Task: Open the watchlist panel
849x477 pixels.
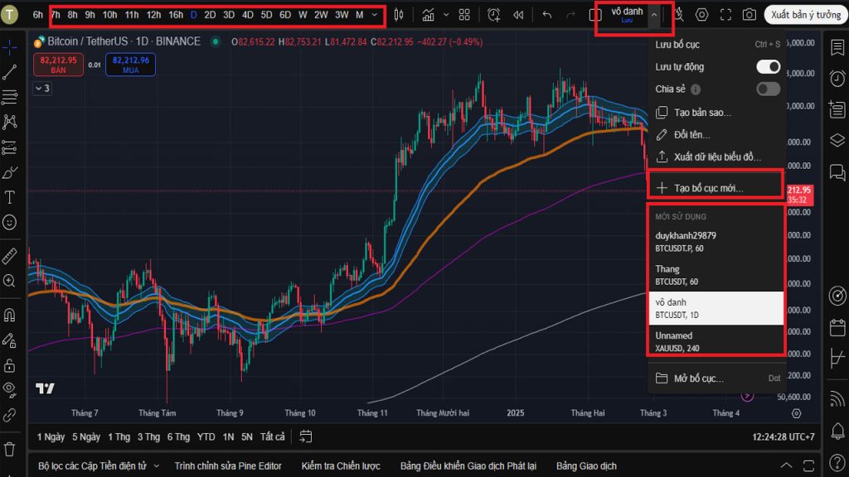Action: pyautogui.click(x=837, y=47)
